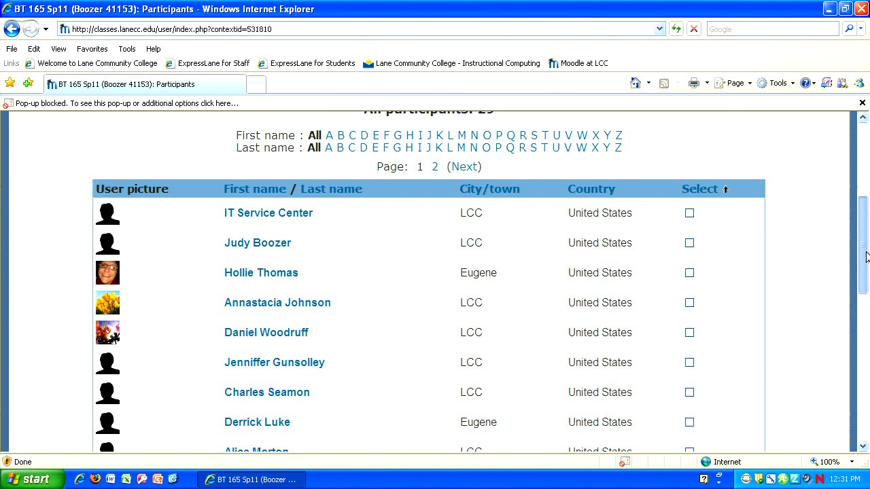The width and height of the screenshot is (870, 489).
Task: Open the Page menu dropdown
Action: [x=739, y=83]
